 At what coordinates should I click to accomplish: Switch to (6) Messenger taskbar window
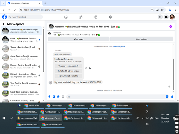(x=121, y=112)
